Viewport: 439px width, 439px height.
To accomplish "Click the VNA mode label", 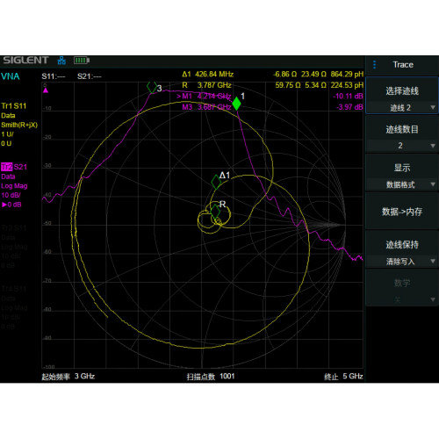I will pos(11,76).
